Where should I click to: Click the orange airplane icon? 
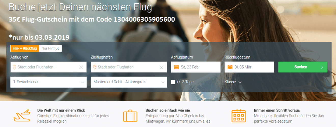click(x=22, y=116)
